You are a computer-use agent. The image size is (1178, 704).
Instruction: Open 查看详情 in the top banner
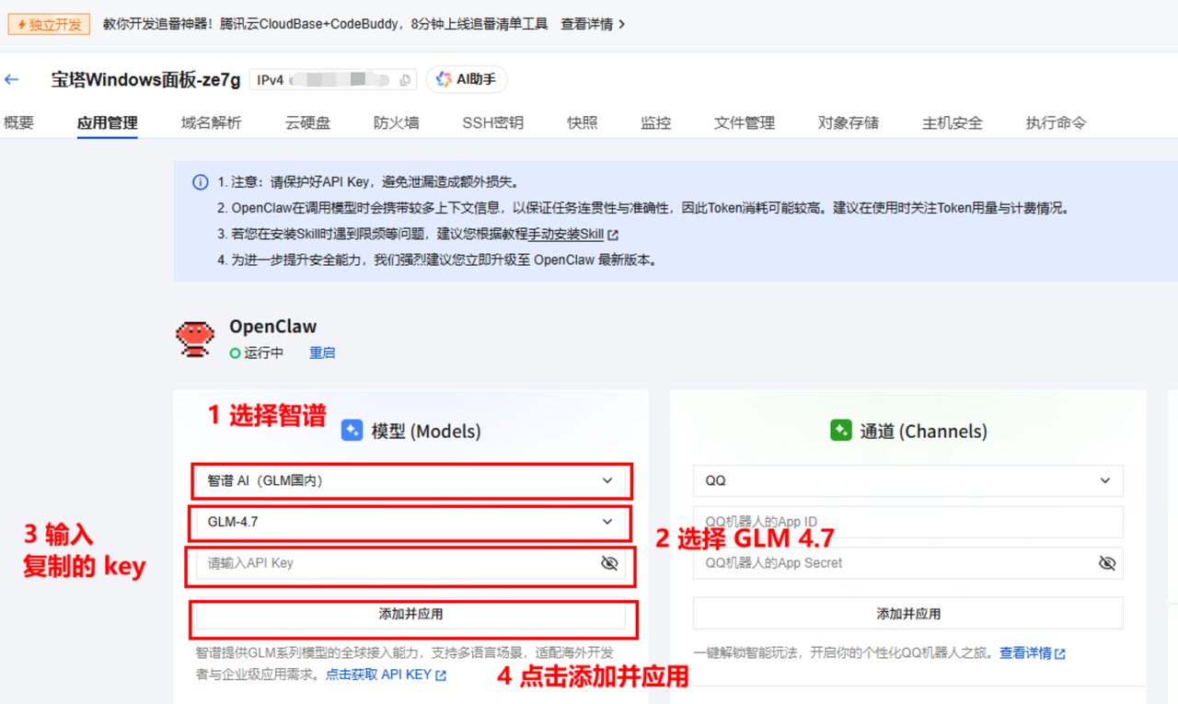[x=593, y=24]
